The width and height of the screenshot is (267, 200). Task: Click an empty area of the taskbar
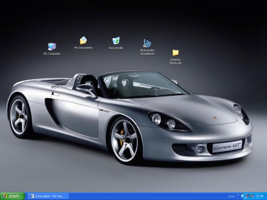click(x=147, y=196)
